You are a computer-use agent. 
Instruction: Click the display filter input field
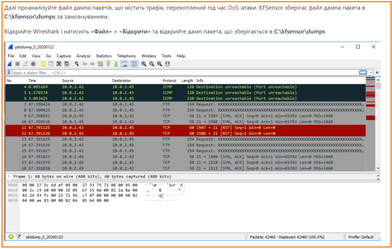185,72
